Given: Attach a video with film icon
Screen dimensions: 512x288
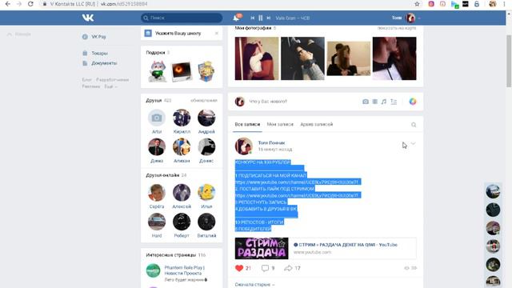Looking at the screenshot, I should (x=375, y=102).
